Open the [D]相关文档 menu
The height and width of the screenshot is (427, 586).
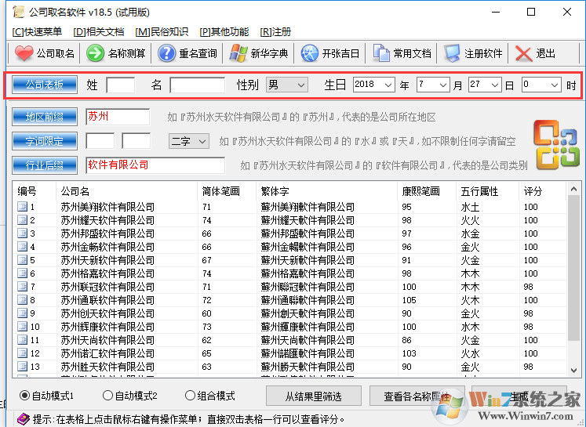click(x=99, y=32)
